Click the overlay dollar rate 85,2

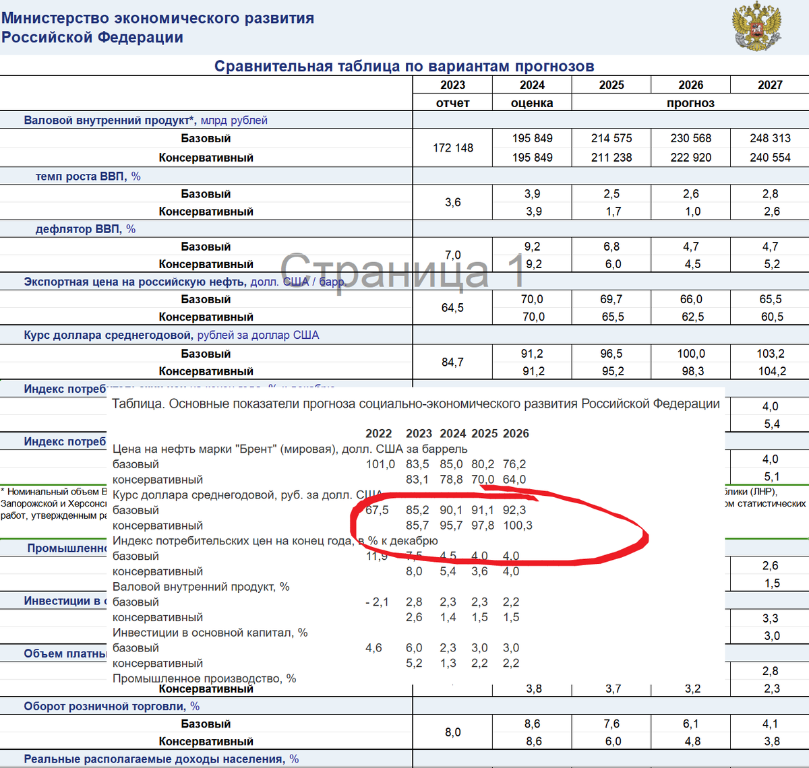click(x=417, y=510)
